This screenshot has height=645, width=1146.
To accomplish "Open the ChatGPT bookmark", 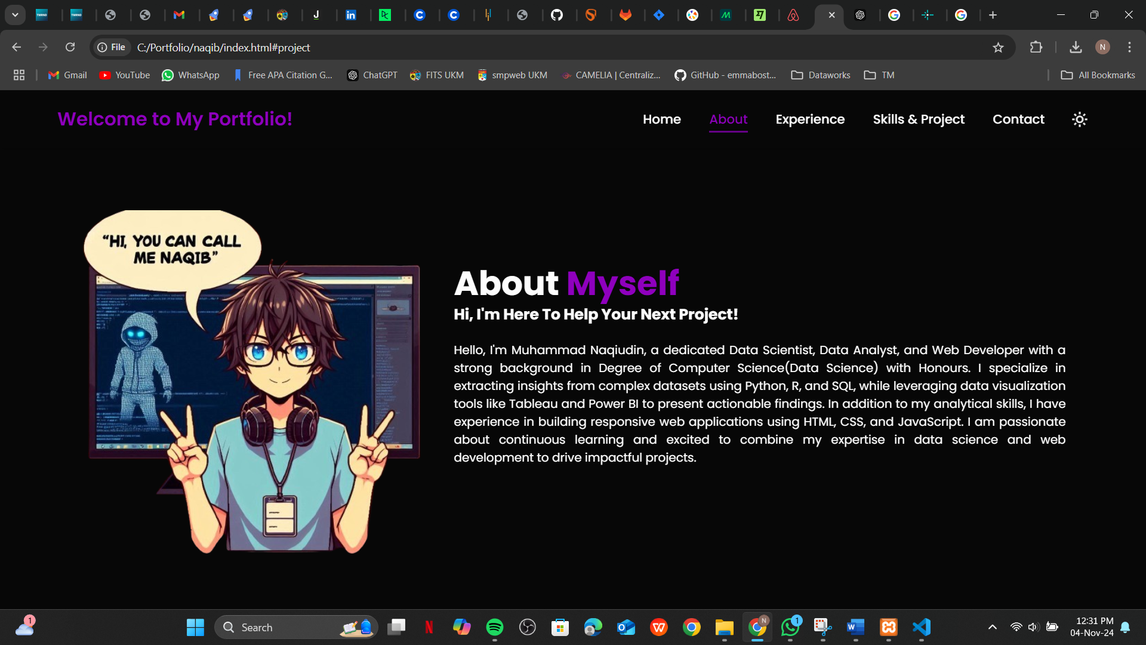I will point(372,75).
